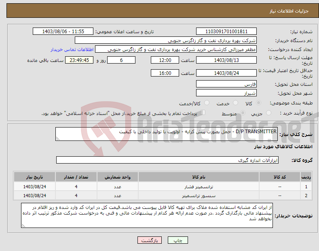Image resolution: width=319 pixels, height=251 pixels.
Task: Click the ترانسمیتر فشار item name cell
Action: pos(199,187)
